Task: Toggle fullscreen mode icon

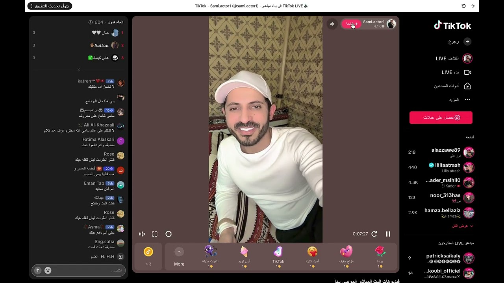Action: [x=155, y=234]
